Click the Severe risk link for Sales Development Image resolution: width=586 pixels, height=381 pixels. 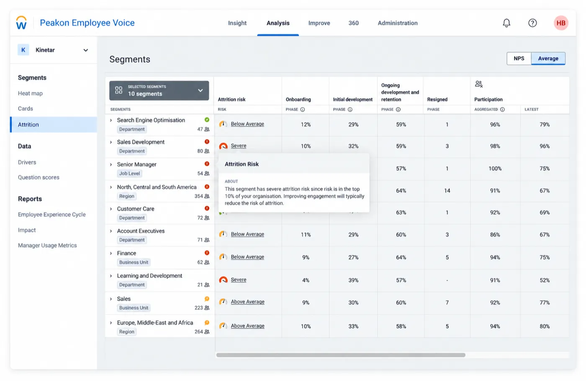click(x=239, y=146)
